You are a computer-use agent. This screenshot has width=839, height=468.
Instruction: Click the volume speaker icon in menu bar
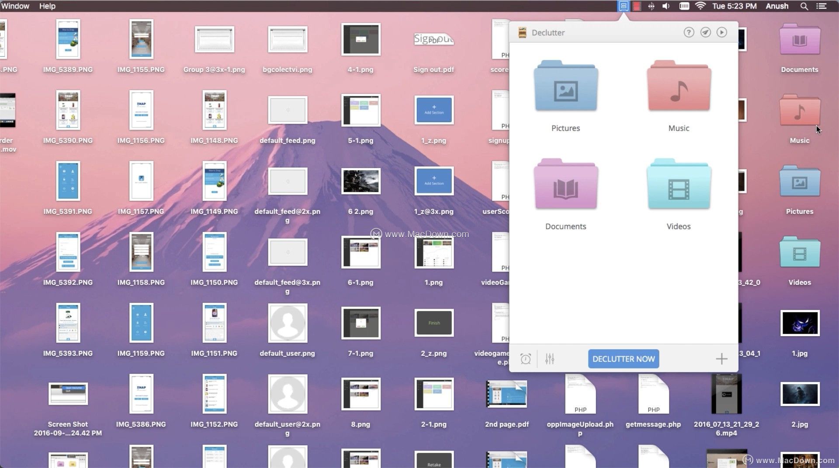(x=666, y=6)
